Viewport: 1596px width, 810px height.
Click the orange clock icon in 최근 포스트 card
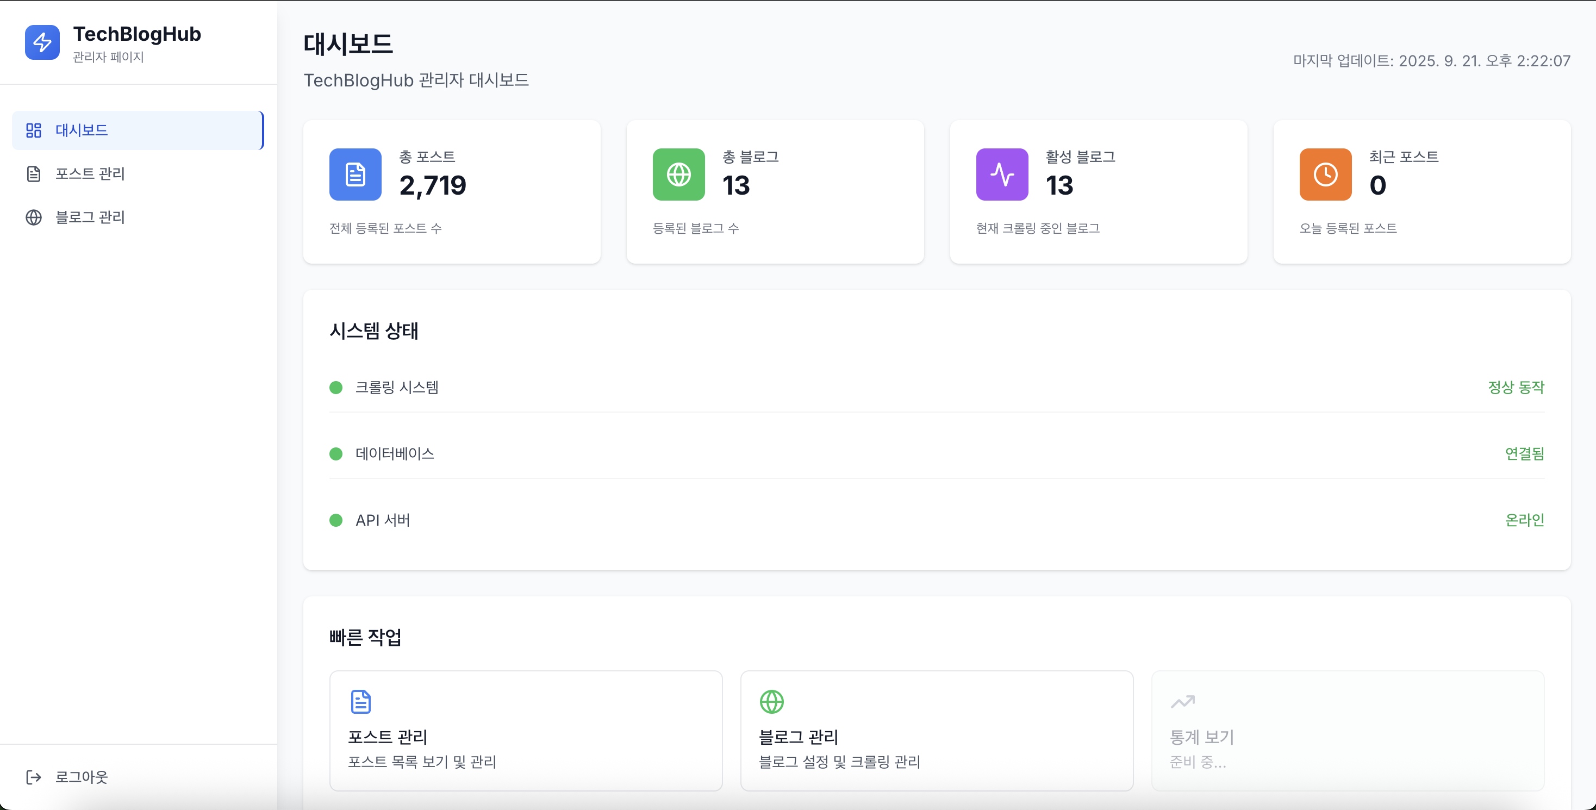(x=1325, y=174)
